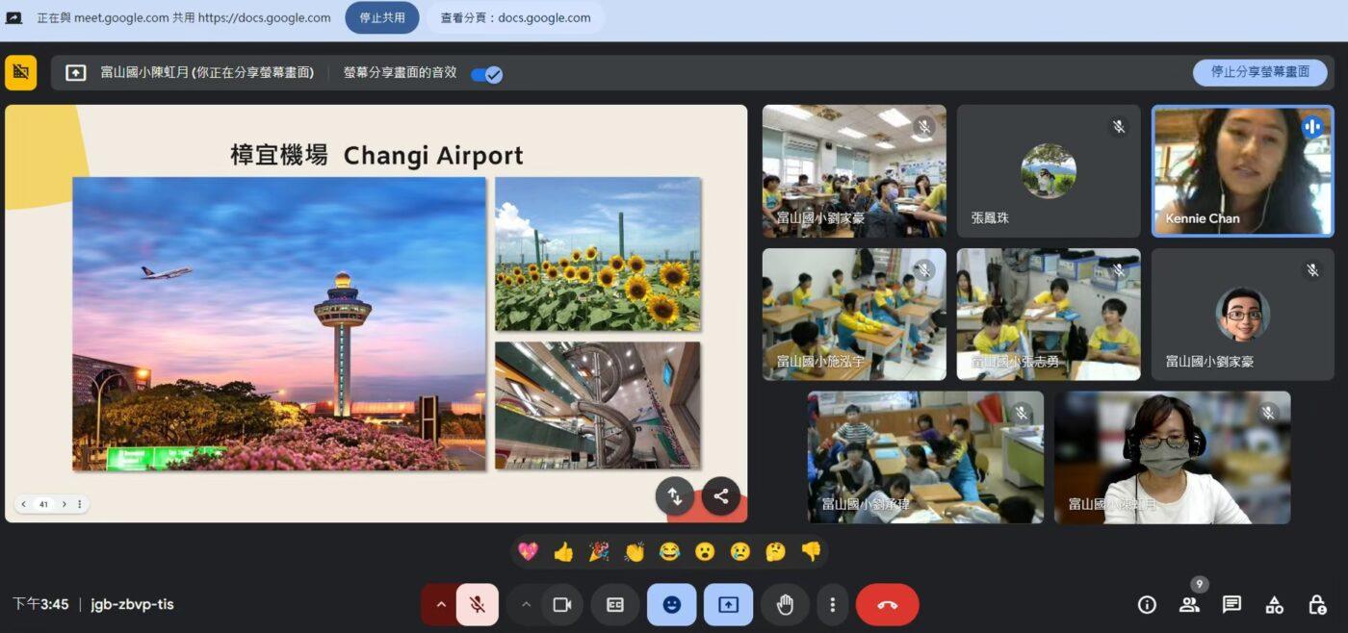Send the clapping hands reaction
The height and width of the screenshot is (633, 1348).
(634, 551)
